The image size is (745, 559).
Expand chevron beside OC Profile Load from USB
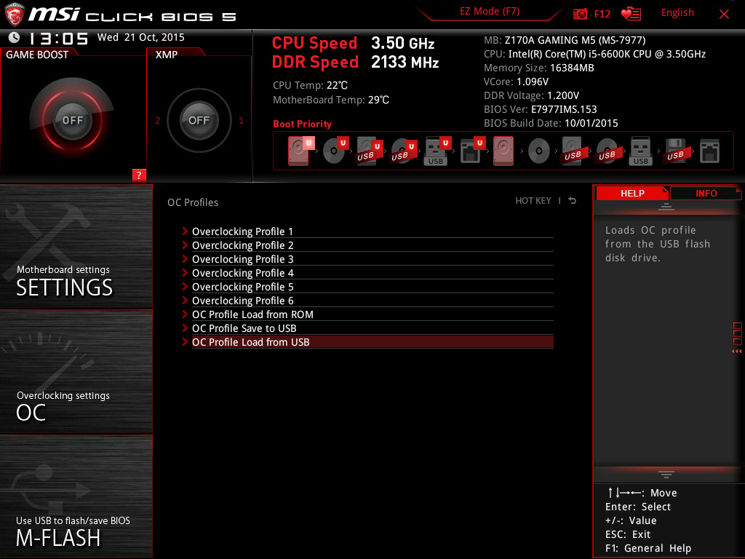coord(185,341)
